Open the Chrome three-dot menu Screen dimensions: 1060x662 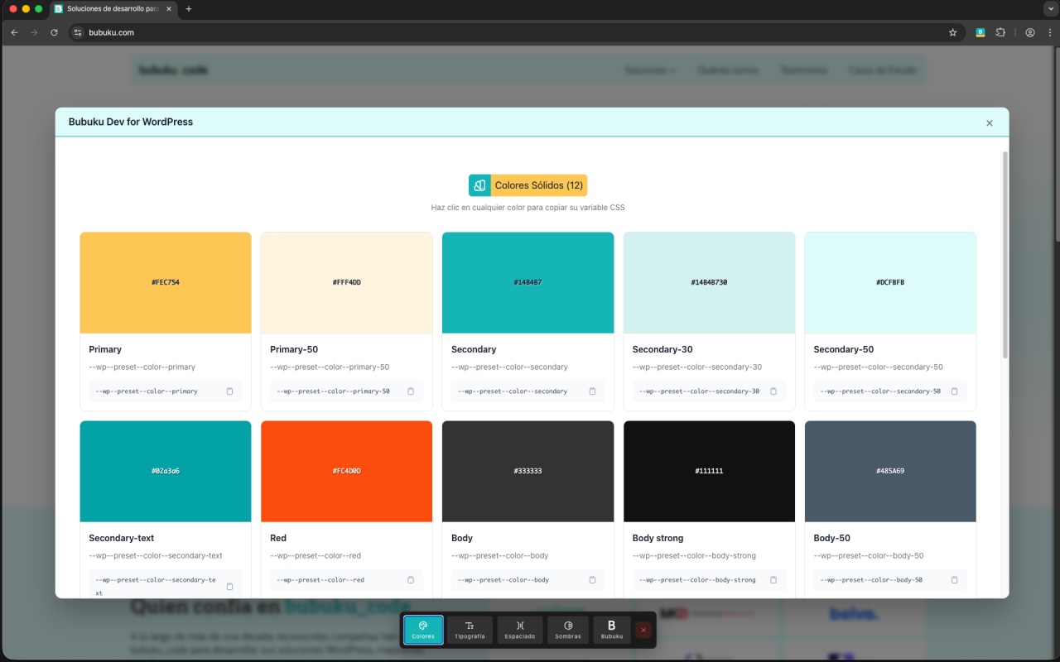coord(1048,32)
